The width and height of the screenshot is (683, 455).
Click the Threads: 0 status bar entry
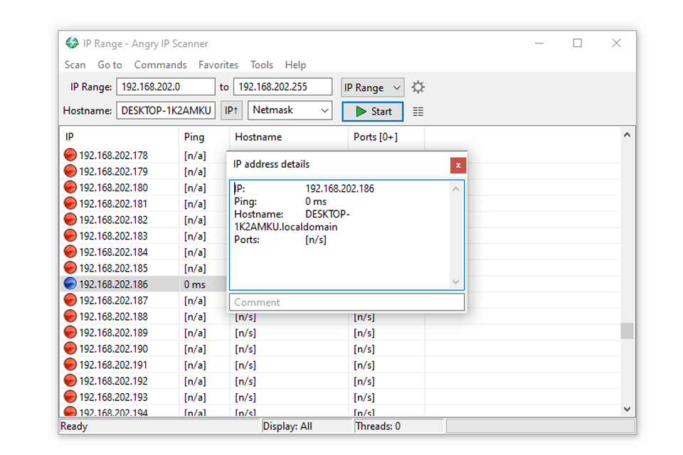point(378,427)
